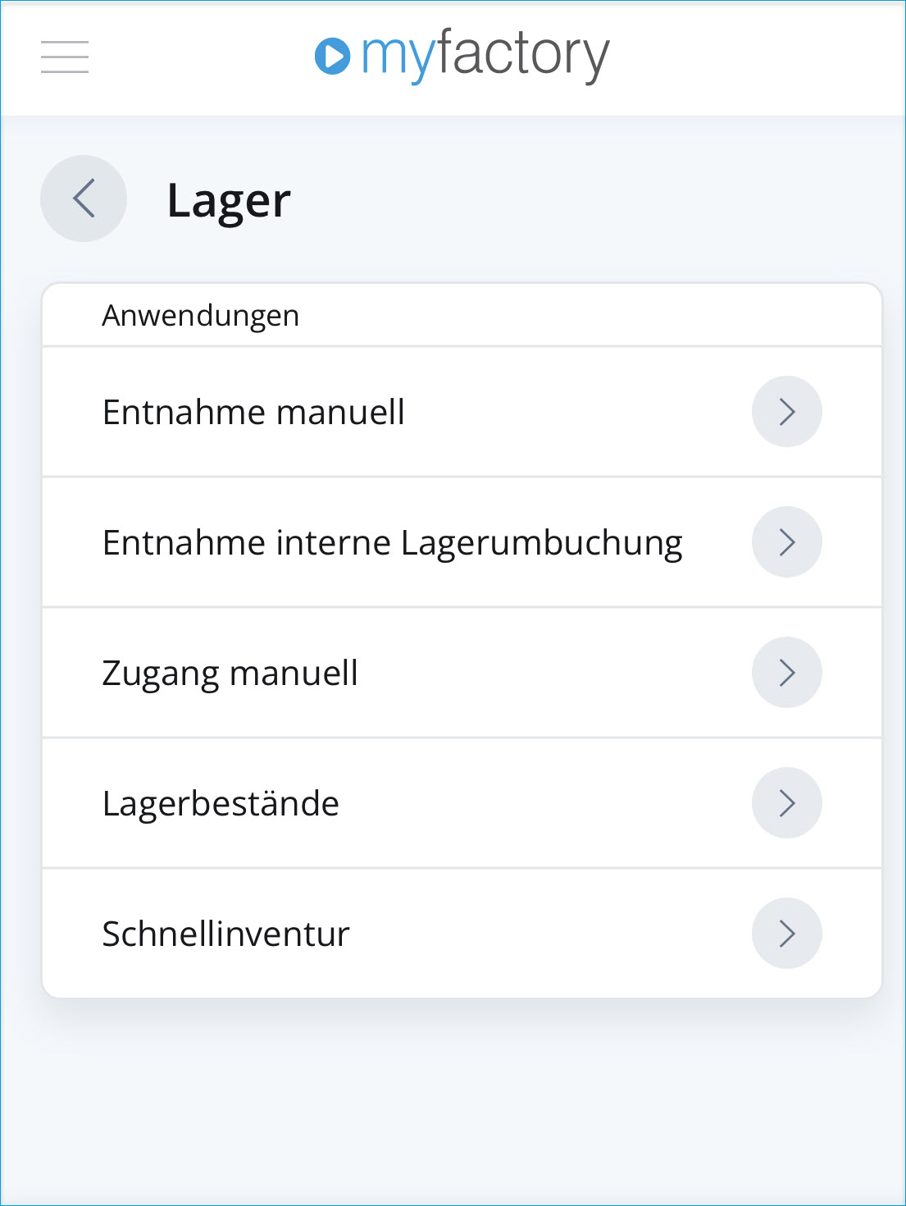
Task: Click the Lager page heading
Action: tap(229, 201)
